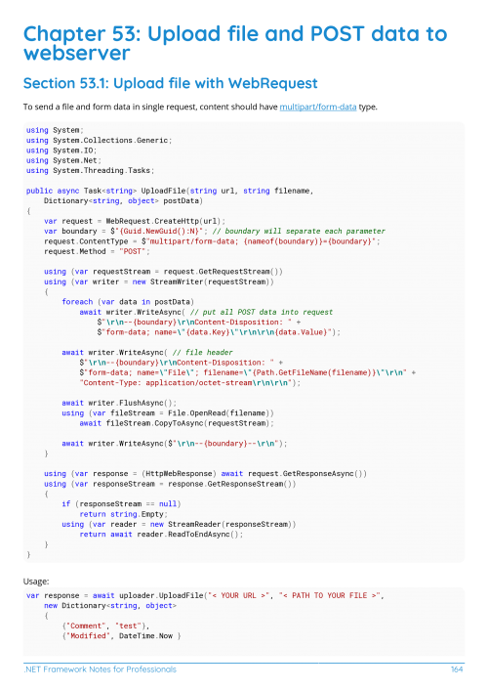The height and width of the screenshot is (691, 488).
Task: Click the 'using (var requestStream = request.GetRequestStream())' line
Action: [163, 272]
